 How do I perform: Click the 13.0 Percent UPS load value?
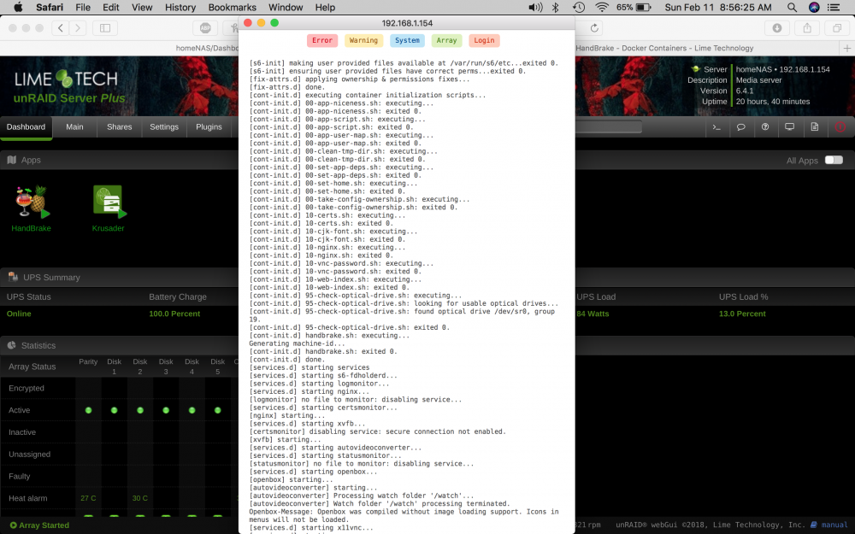pos(742,314)
